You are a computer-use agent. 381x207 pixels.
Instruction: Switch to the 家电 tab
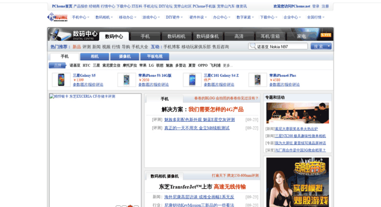coord(301,36)
